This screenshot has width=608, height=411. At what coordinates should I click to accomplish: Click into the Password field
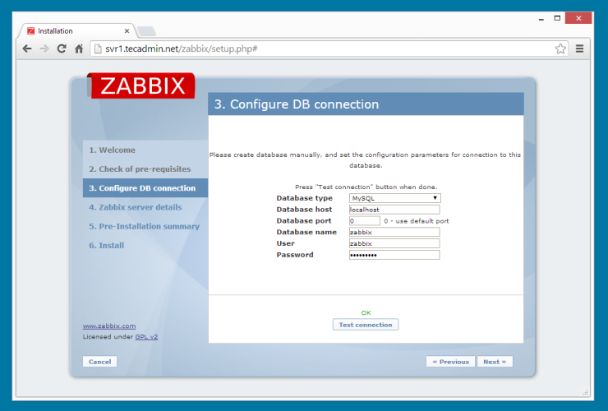394,255
